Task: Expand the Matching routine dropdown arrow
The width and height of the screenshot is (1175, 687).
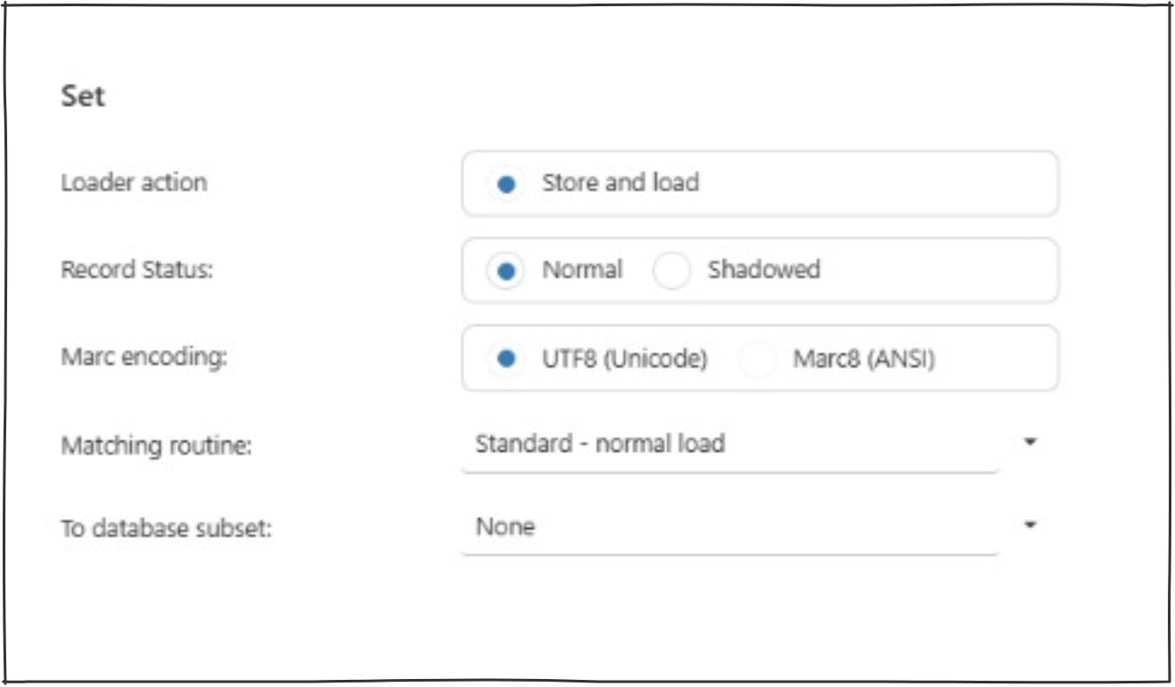Action: pyautogui.click(x=1029, y=442)
